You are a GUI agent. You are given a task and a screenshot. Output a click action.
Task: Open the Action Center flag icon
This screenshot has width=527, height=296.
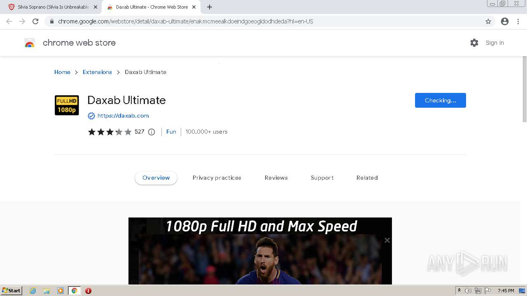tap(488, 291)
